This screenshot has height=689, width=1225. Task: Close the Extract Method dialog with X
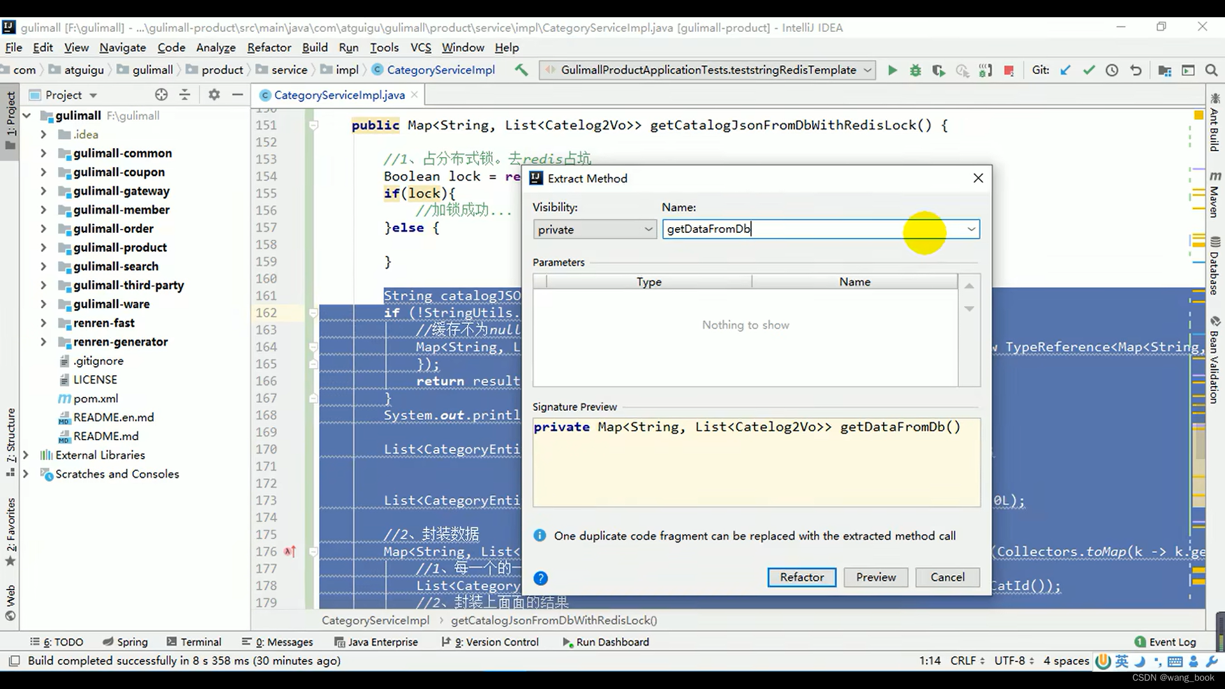point(978,178)
